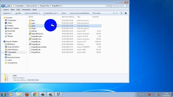The image size is (173, 97).
Task: Open Músicas in the sidebar
Action: click(x=10, y=36)
